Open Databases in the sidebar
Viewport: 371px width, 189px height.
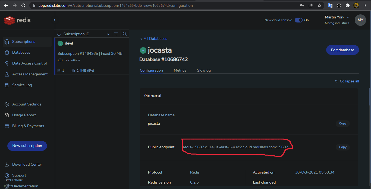click(x=21, y=52)
